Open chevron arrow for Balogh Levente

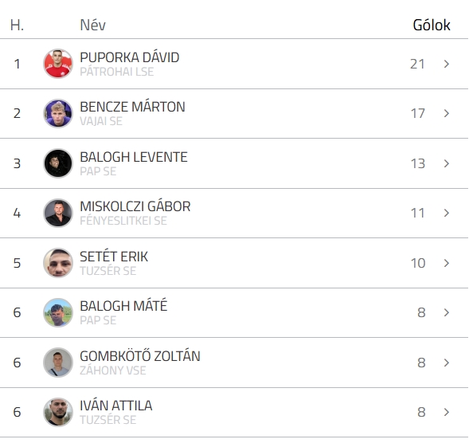pos(447,163)
